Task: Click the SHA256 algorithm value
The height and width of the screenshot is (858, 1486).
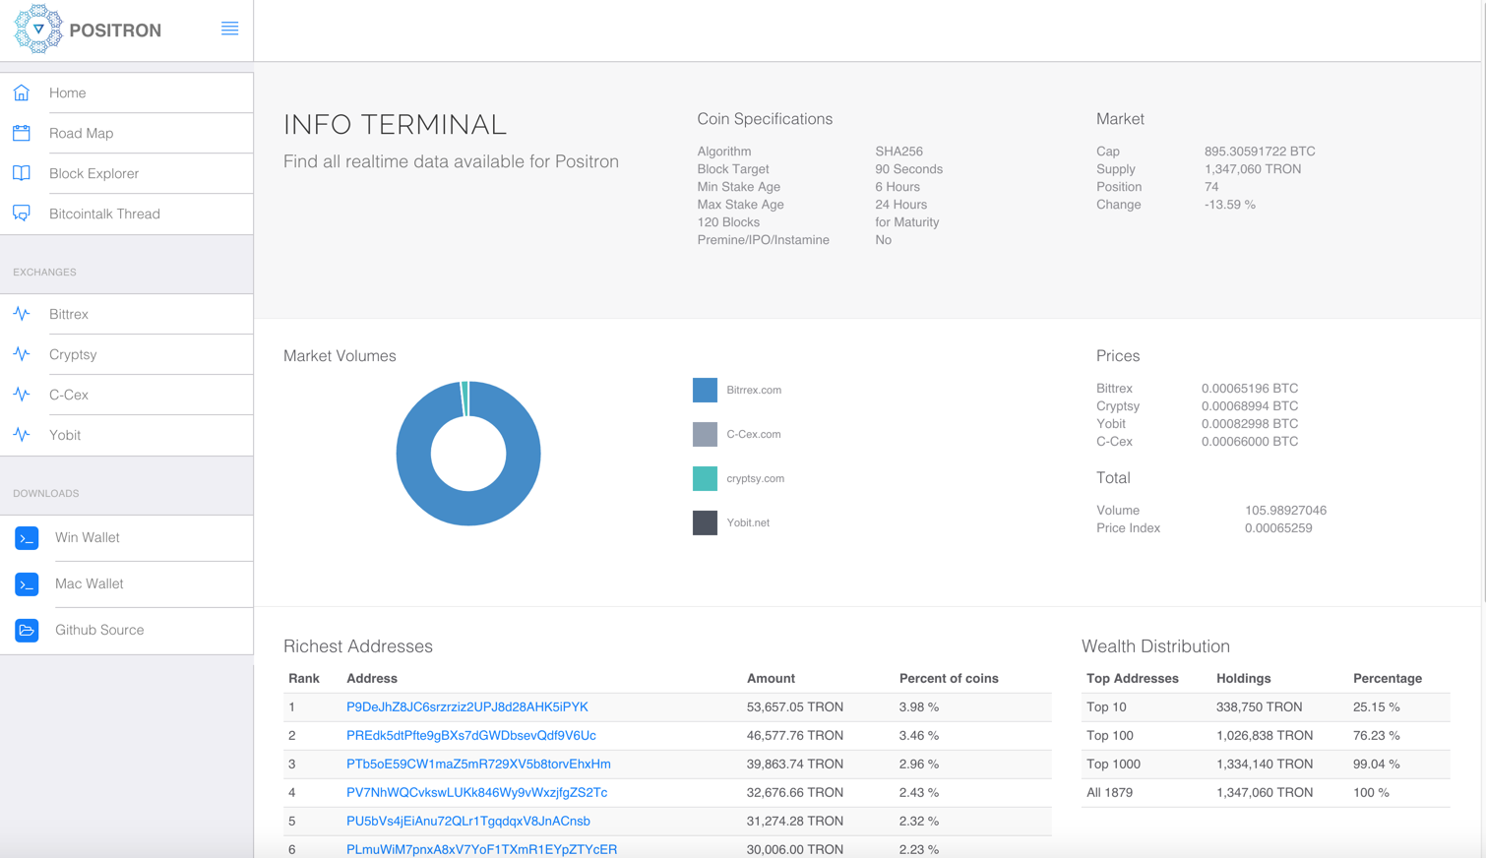Action: point(899,152)
